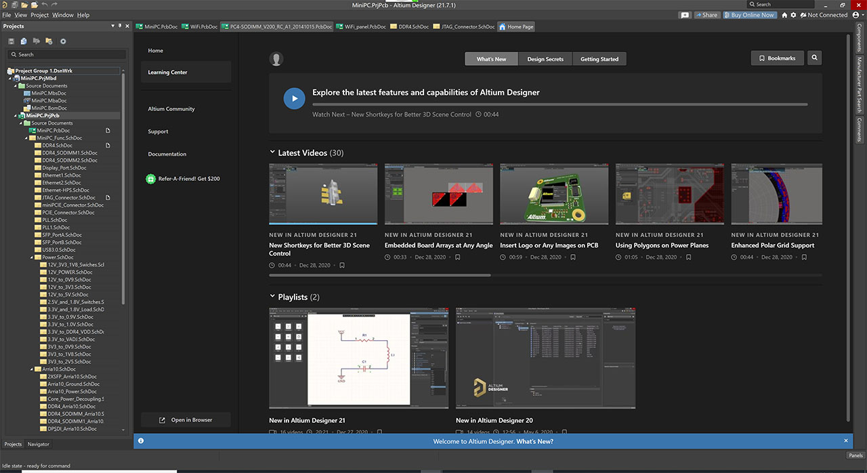Viewport: 867px width, 473px height.
Task: Click the Buy Online Now button
Action: (750, 14)
